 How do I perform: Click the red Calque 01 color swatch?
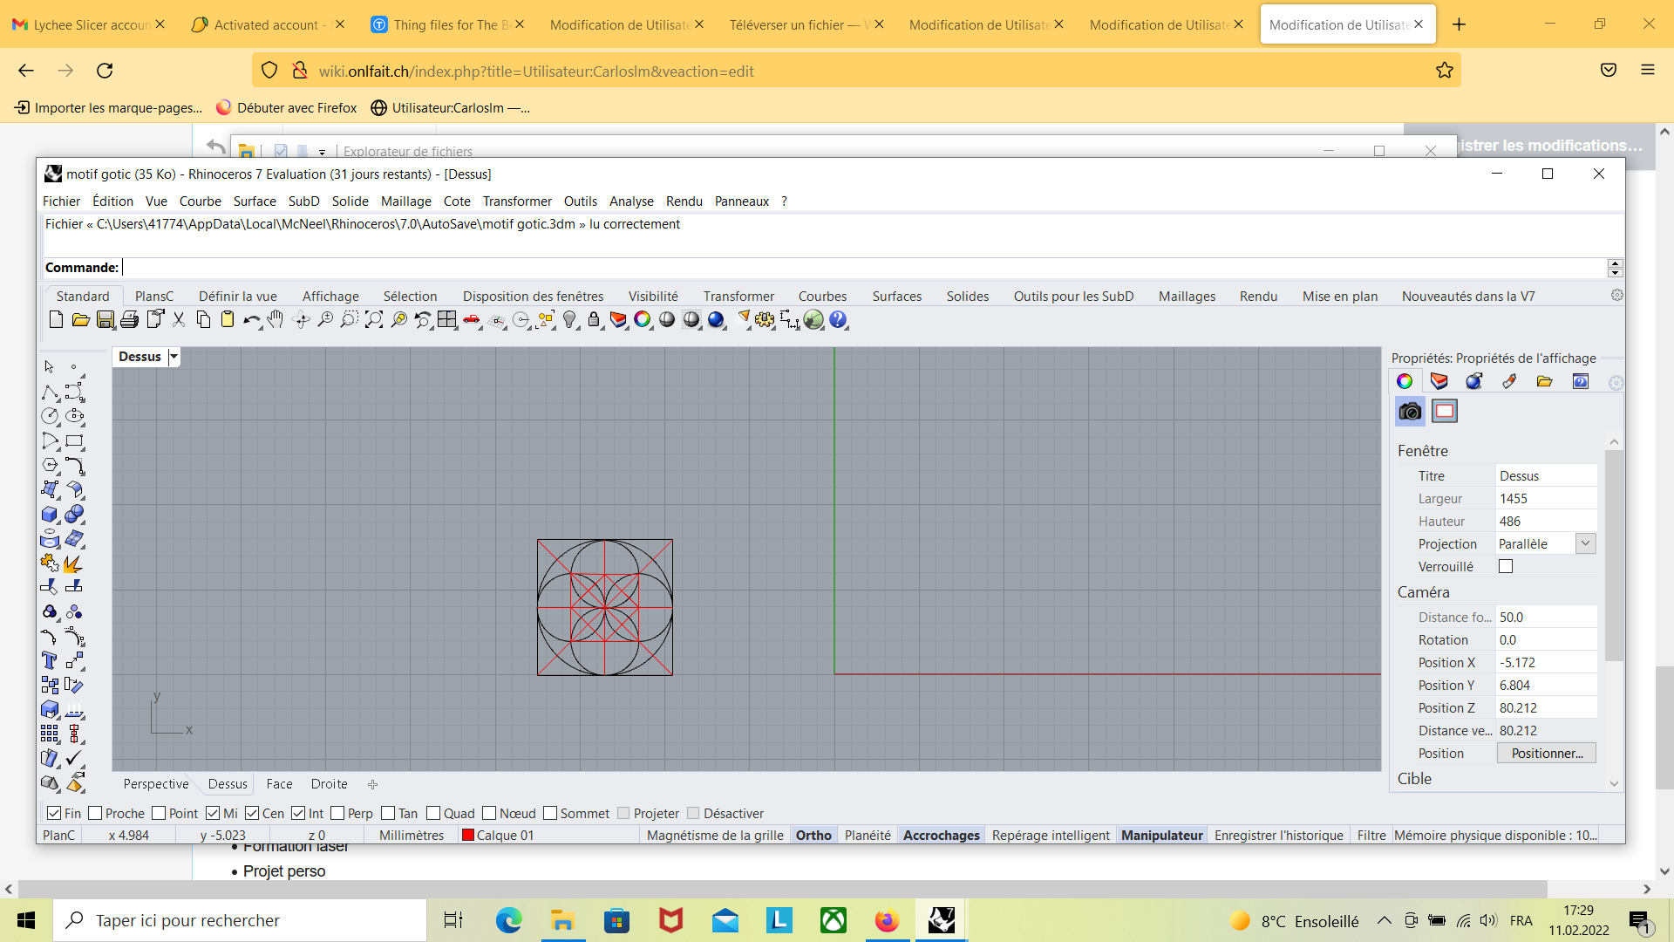(x=468, y=835)
